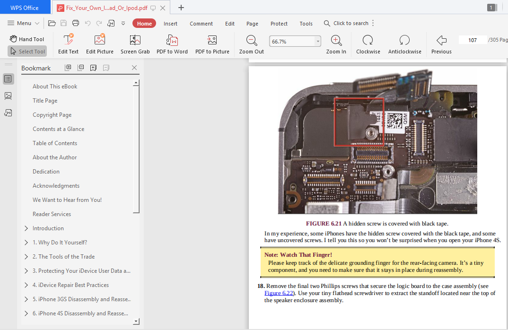The height and width of the screenshot is (330, 508).
Task: Open 'About This eBook' bookmark
Action: pos(55,87)
